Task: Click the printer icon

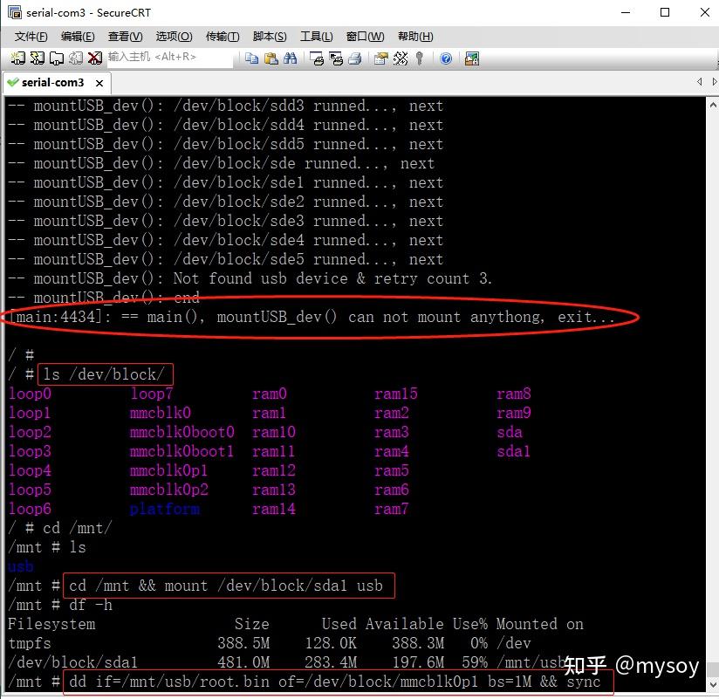Action: coord(355,58)
